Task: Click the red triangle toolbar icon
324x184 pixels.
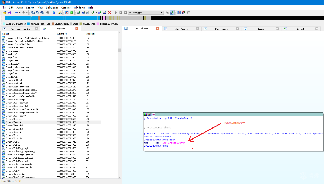Action: [67, 13]
